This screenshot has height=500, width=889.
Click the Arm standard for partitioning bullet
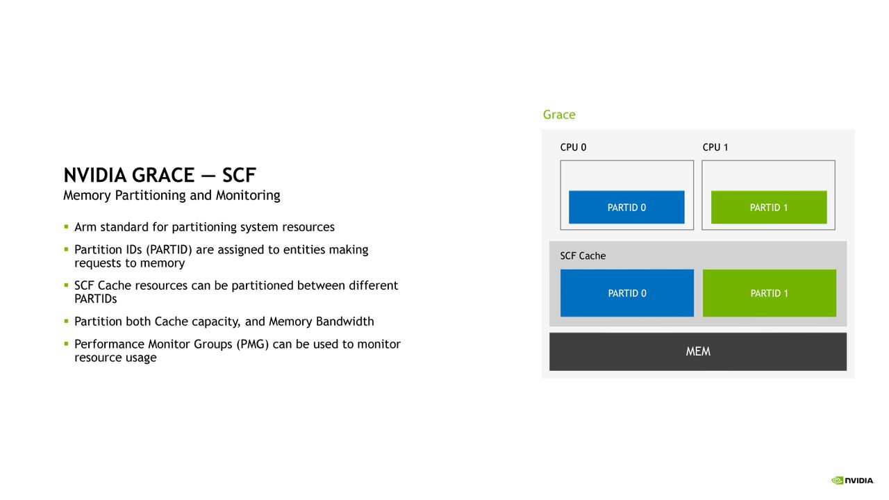pos(204,227)
